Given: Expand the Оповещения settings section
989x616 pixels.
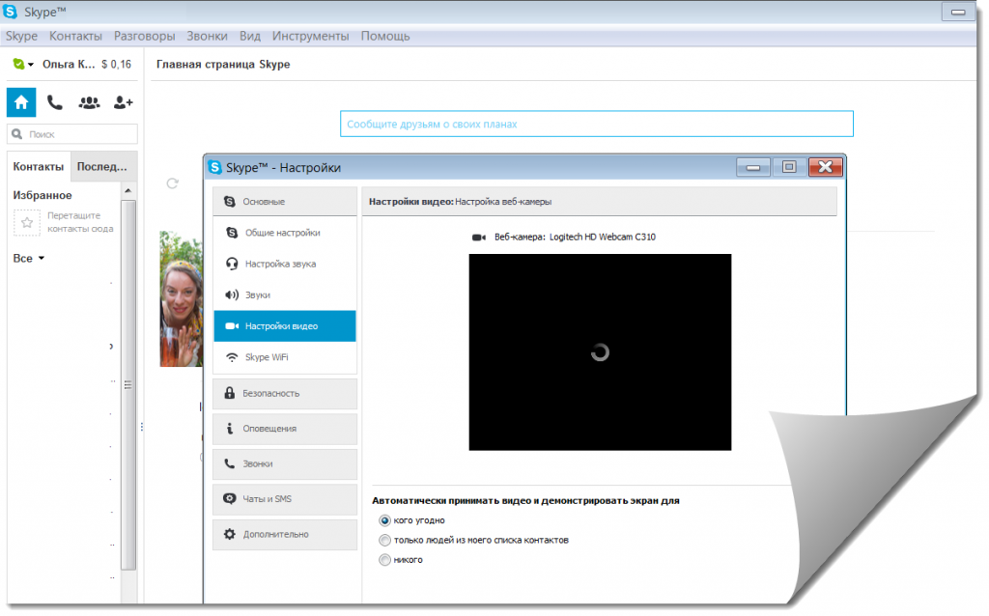Looking at the screenshot, I should coord(285,429).
